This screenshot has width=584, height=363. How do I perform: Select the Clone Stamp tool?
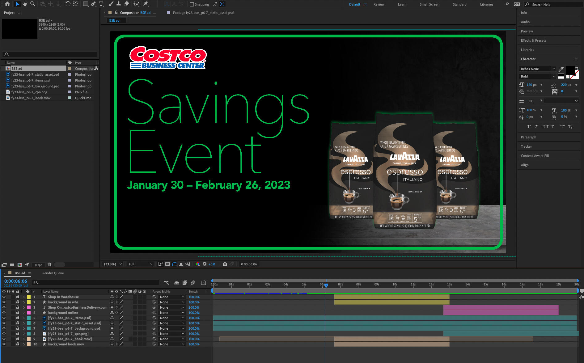click(x=119, y=4)
